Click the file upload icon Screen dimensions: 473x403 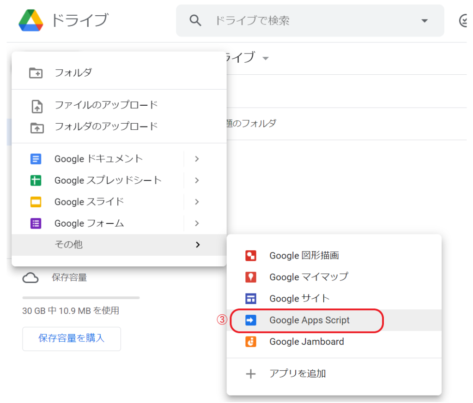(x=37, y=106)
